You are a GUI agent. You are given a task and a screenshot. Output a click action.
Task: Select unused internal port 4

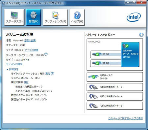(115, 96)
